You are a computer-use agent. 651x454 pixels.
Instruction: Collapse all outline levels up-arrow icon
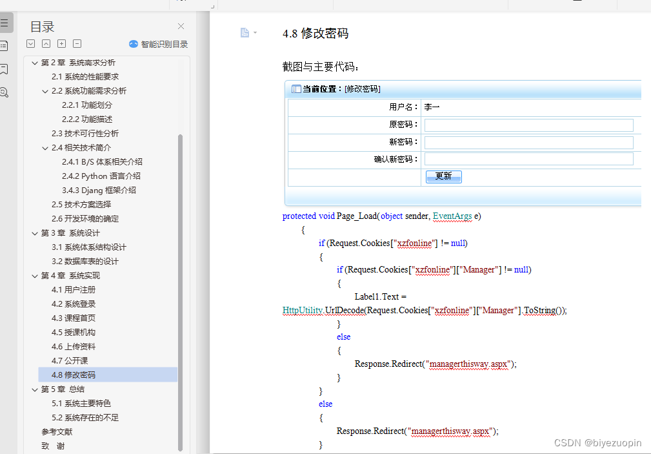(x=46, y=44)
